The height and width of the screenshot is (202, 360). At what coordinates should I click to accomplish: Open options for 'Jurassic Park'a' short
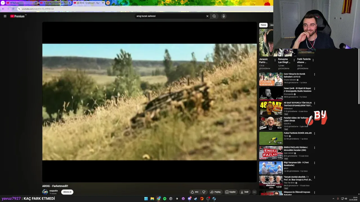click(x=275, y=60)
